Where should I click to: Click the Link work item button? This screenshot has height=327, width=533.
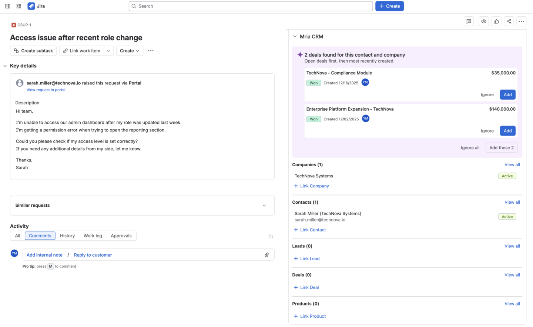pos(81,51)
